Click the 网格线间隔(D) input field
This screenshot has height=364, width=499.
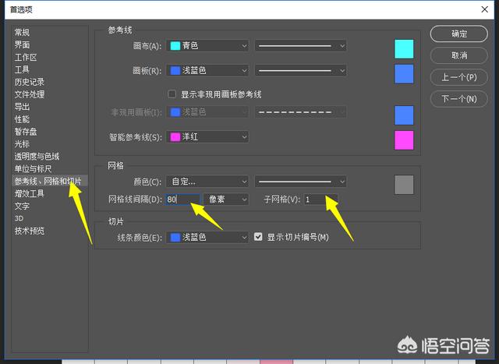pos(182,200)
